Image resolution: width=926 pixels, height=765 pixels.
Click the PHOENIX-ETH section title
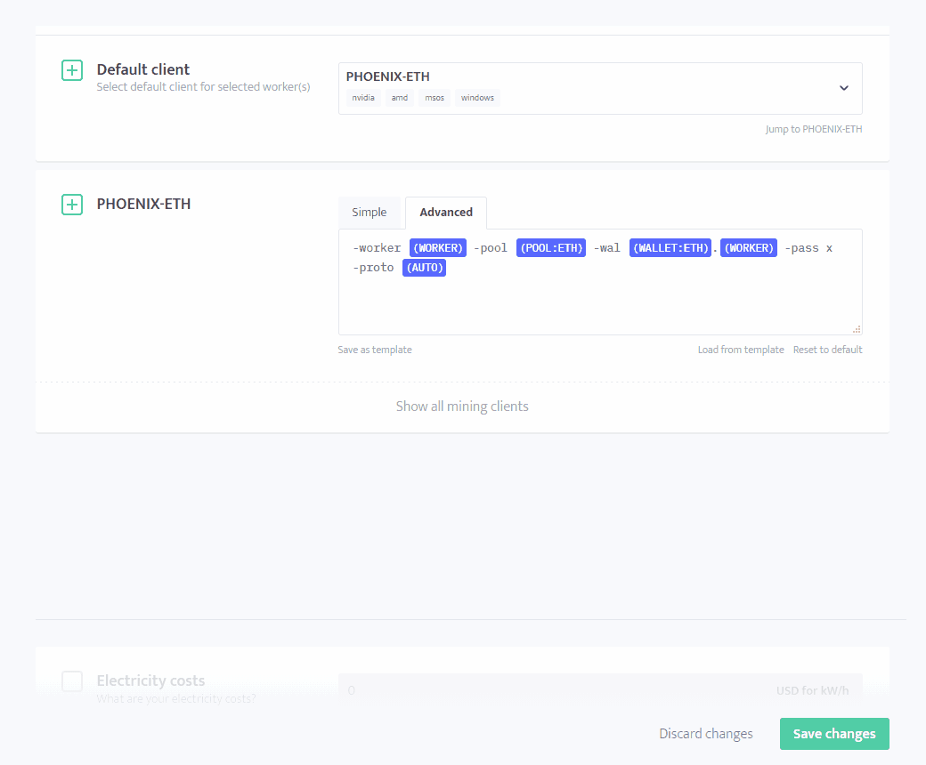click(143, 204)
